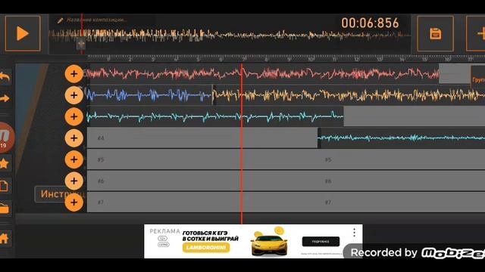The height and width of the screenshot is (272, 485).
Task: Open a project with the folder icon
Action: pyautogui.click(x=5, y=209)
